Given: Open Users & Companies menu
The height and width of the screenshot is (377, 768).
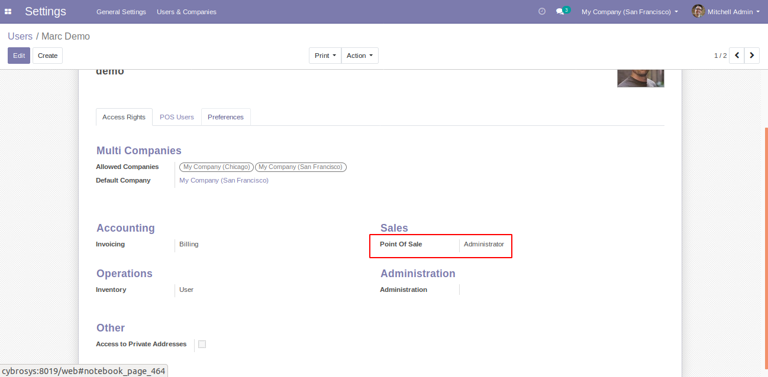Looking at the screenshot, I should point(186,12).
